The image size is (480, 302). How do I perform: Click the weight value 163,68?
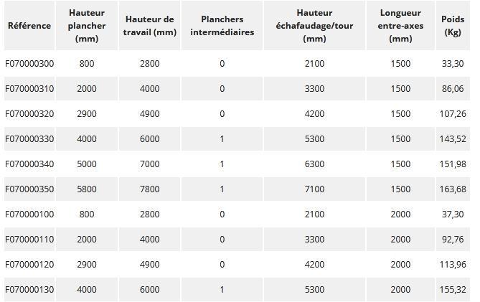point(453,189)
